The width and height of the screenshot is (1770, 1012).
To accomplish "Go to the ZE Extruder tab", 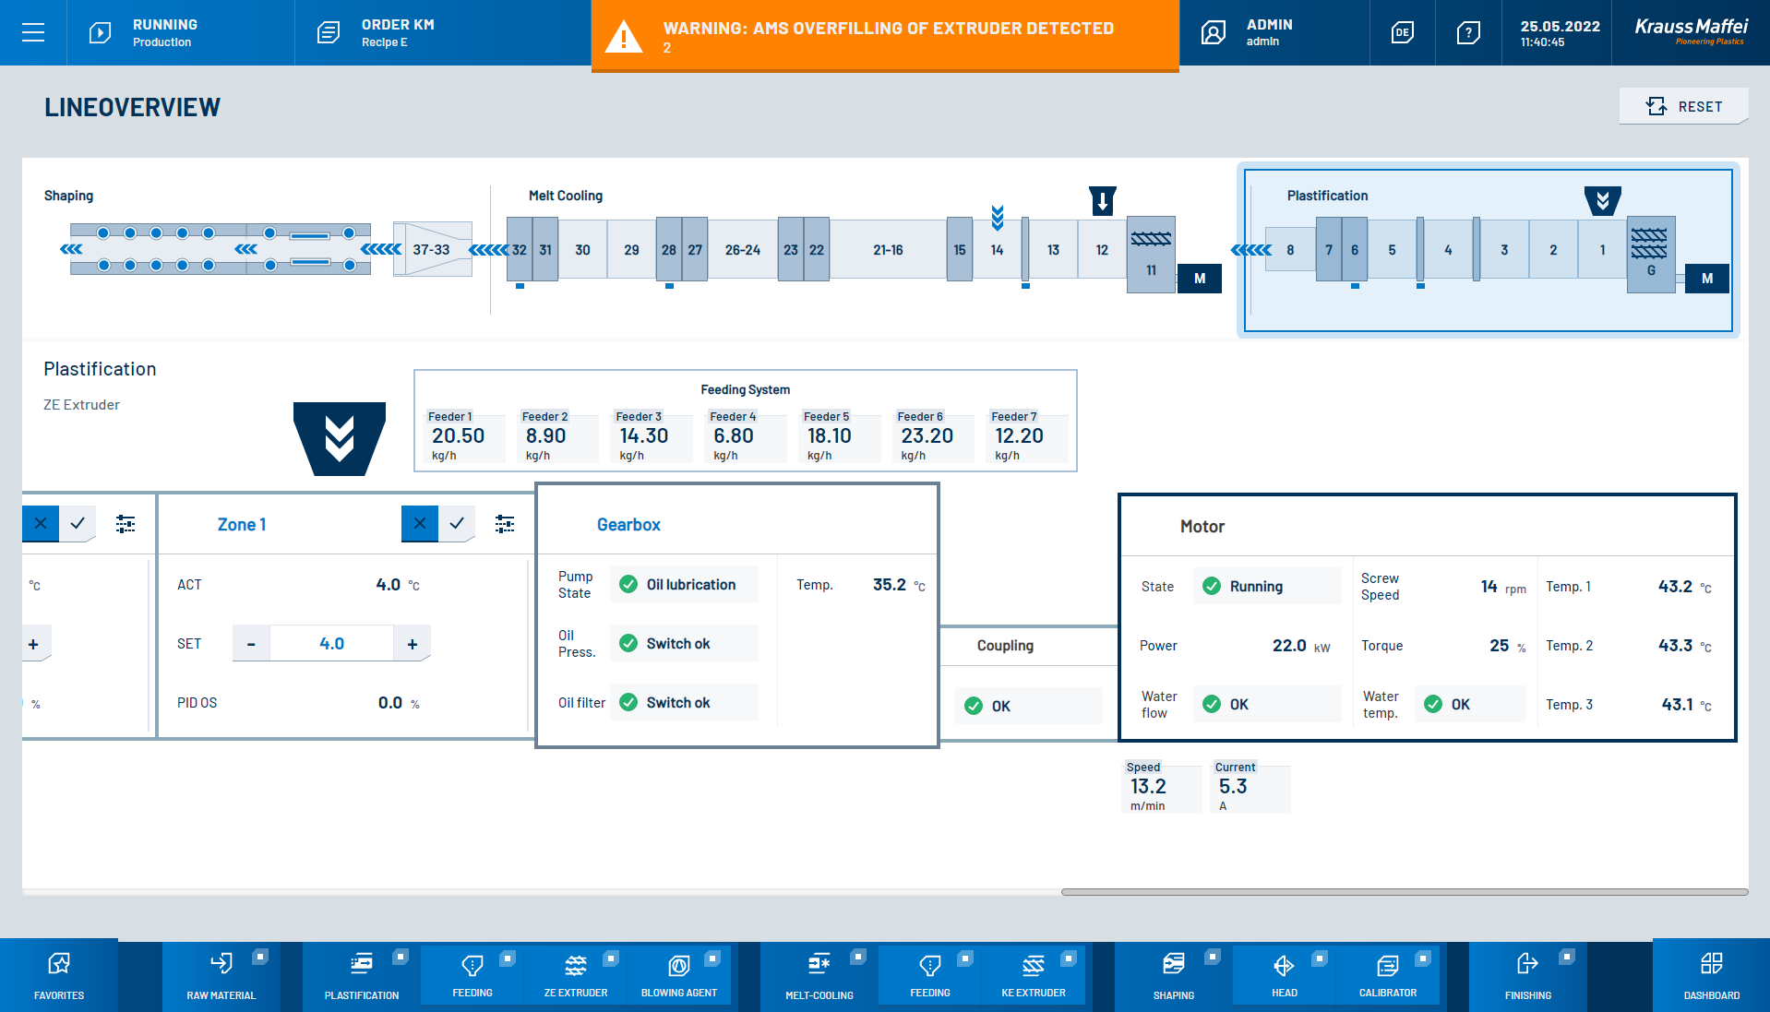I will (576, 974).
